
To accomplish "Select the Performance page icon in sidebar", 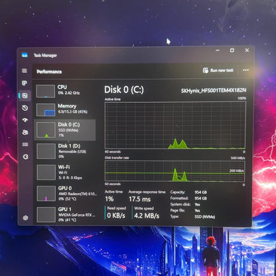I will pos(25,96).
